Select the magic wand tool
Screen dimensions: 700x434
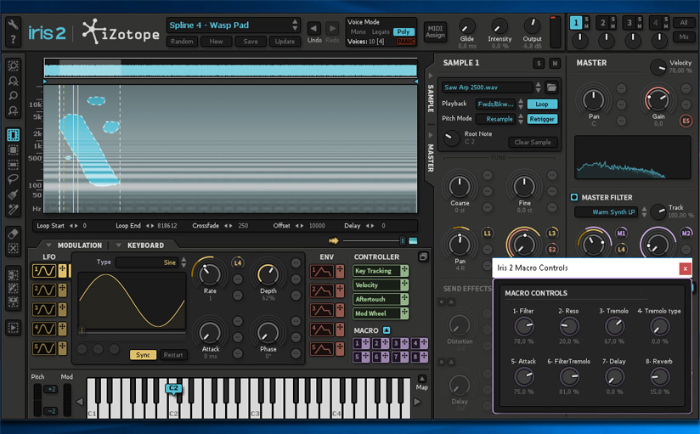click(14, 210)
